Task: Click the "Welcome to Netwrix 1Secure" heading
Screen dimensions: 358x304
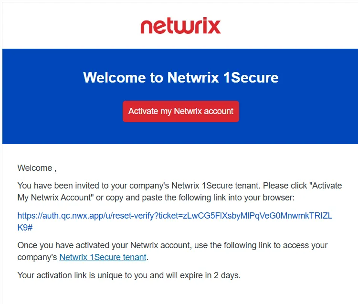Action: [x=180, y=77]
